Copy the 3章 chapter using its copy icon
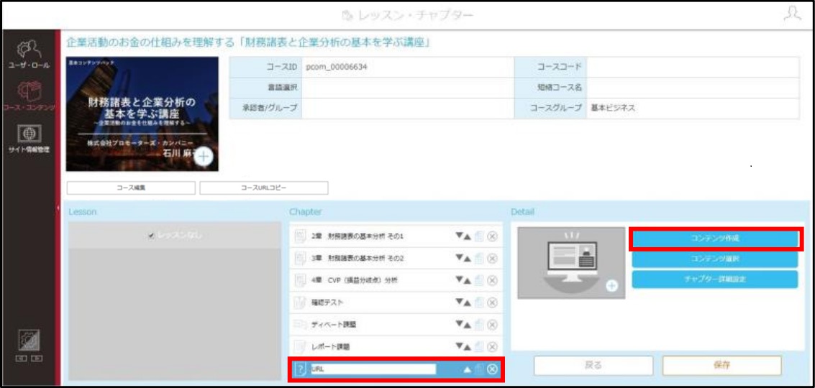The image size is (815, 388). tap(479, 258)
